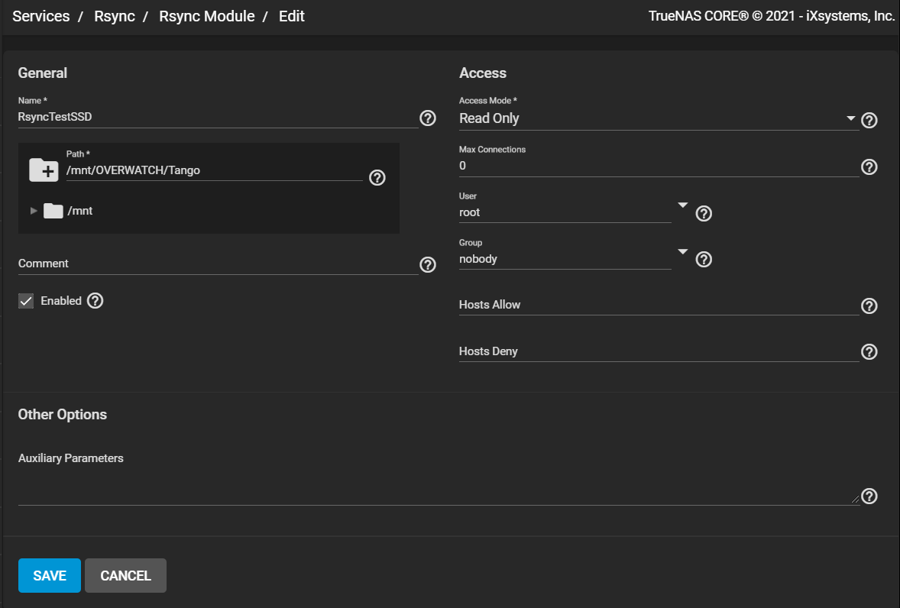View help icon next to Group
900x608 pixels.
704,259
